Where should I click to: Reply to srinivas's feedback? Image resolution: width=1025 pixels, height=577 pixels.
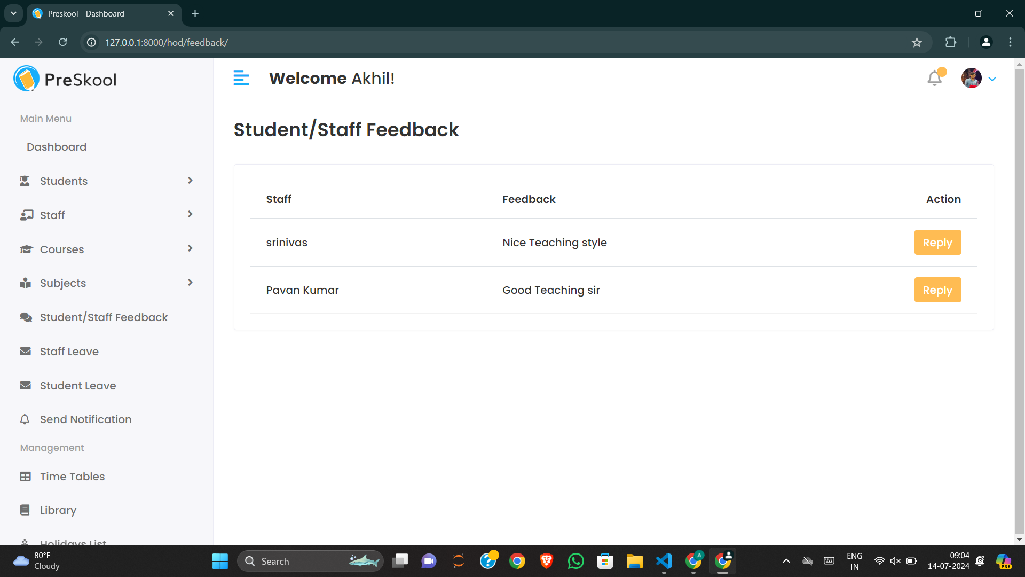point(937,243)
